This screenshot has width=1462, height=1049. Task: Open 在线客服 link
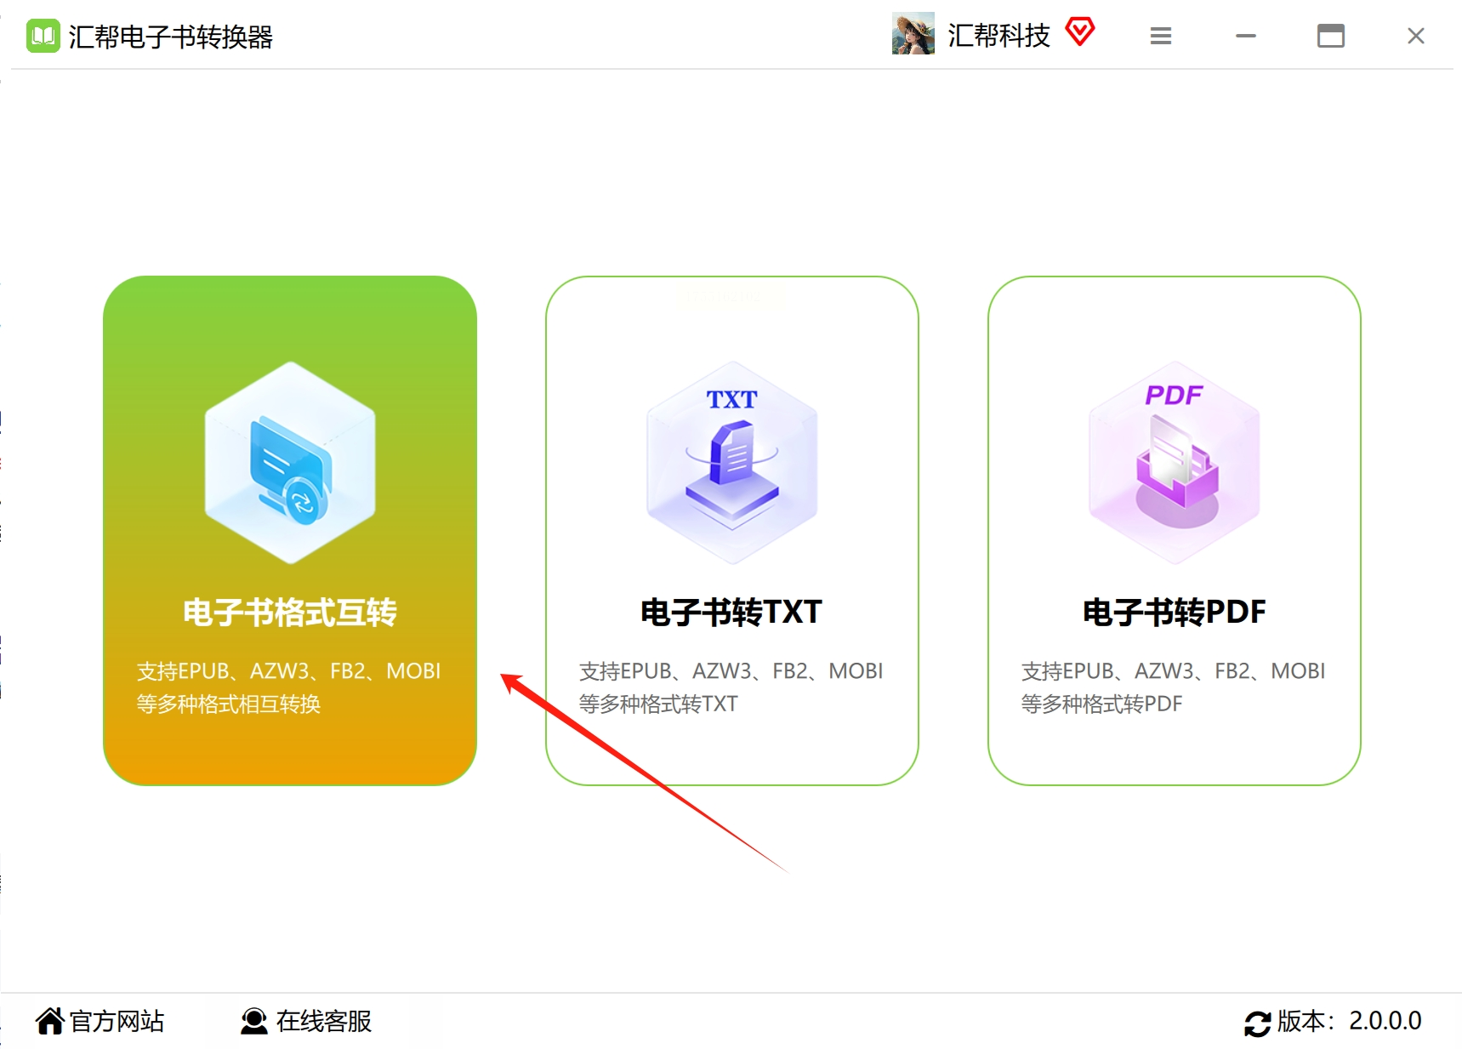pos(324,1021)
